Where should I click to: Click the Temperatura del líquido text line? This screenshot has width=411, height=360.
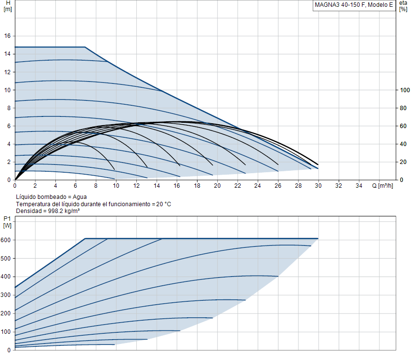[x=94, y=204]
